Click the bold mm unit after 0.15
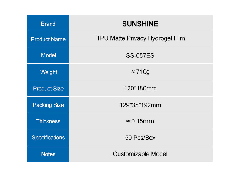Image resolution: width=242 pixels, height=177 pixels. 149,121
